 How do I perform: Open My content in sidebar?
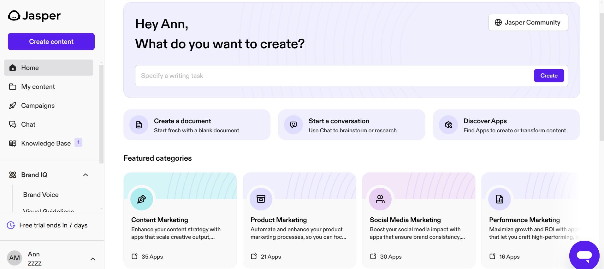[49, 87]
